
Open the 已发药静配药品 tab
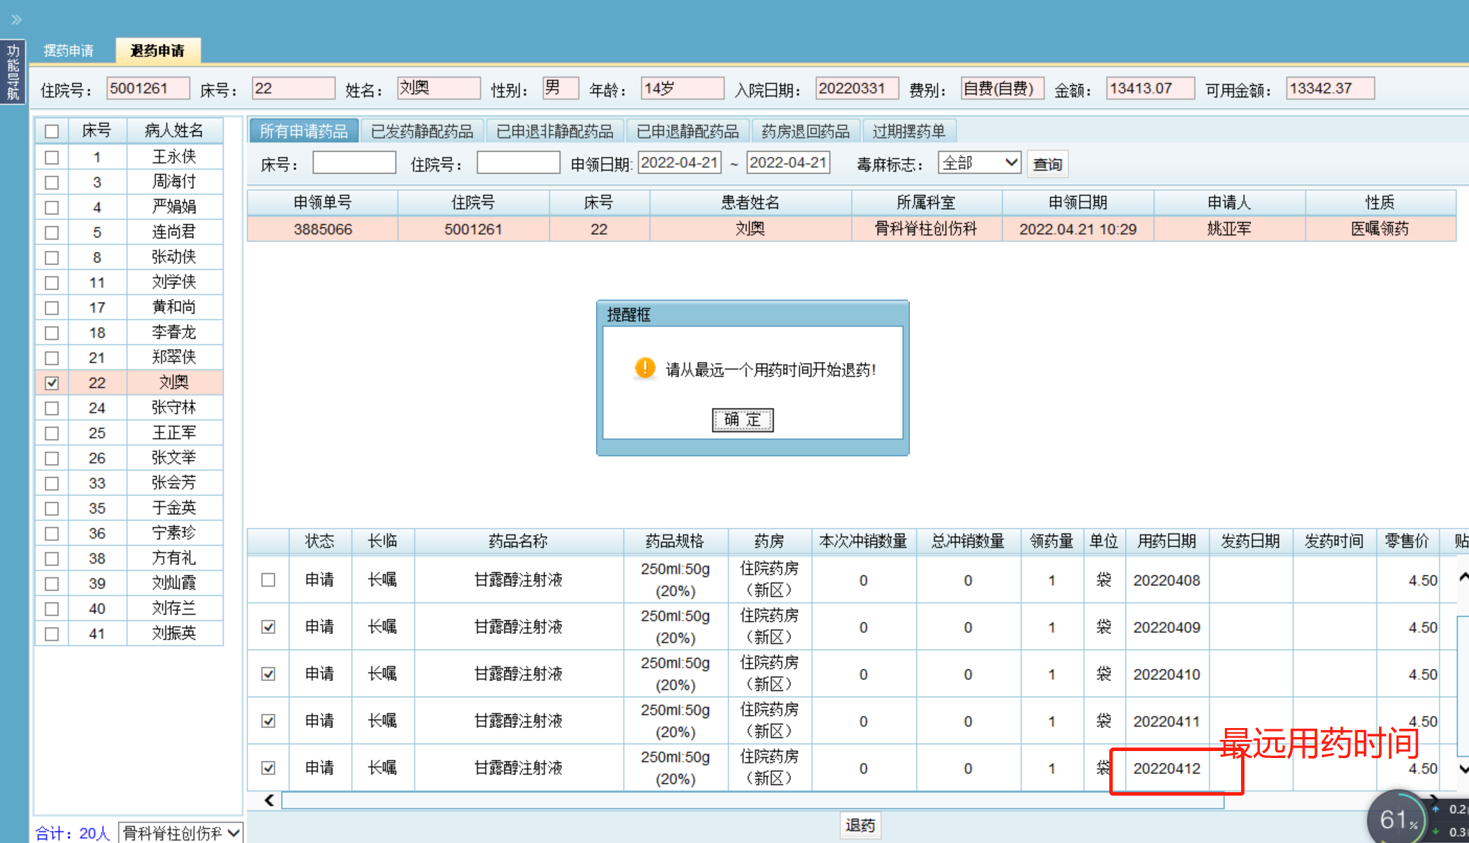(421, 131)
